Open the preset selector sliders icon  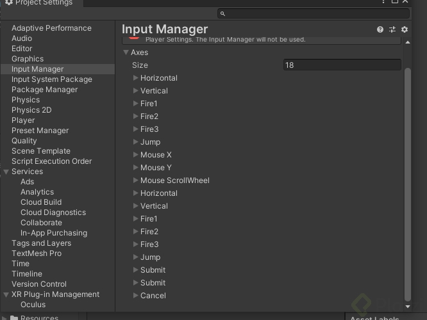(x=392, y=29)
